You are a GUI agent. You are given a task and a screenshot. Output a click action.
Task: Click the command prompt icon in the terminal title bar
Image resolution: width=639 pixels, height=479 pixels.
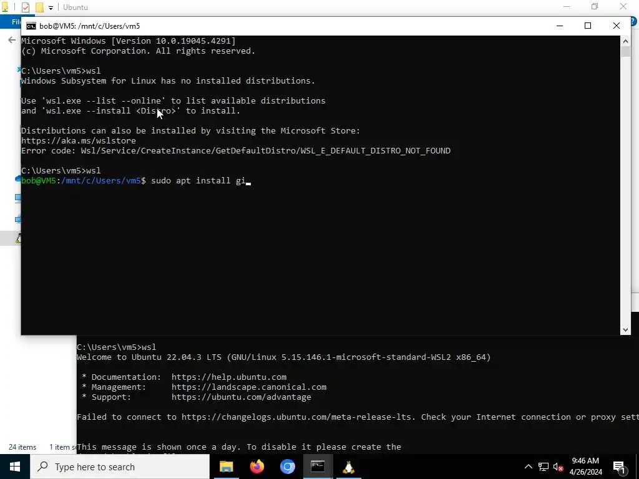click(x=31, y=26)
